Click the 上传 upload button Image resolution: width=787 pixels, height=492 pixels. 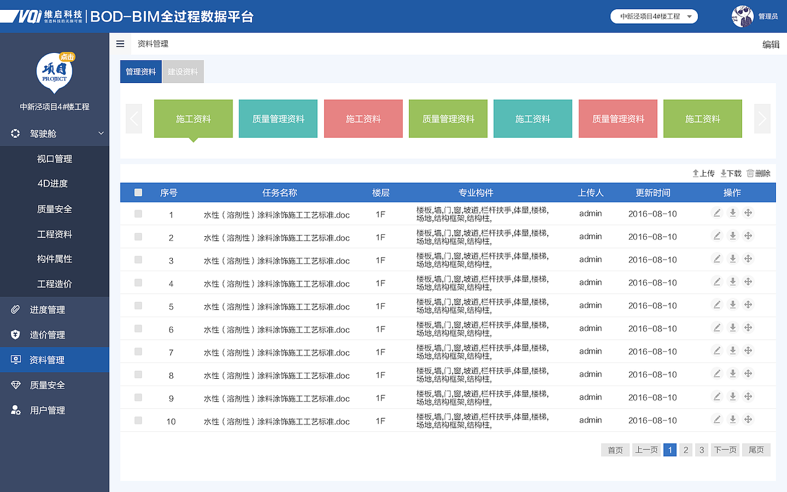[x=703, y=173]
